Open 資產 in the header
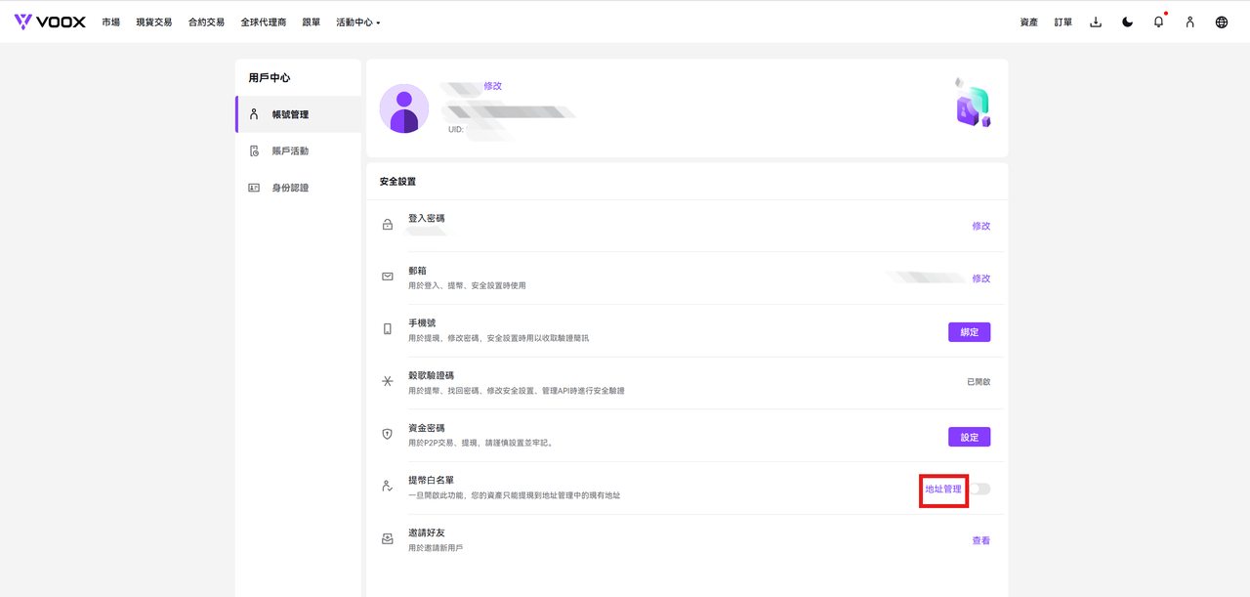Image resolution: width=1250 pixels, height=597 pixels. tap(1028, 21)
